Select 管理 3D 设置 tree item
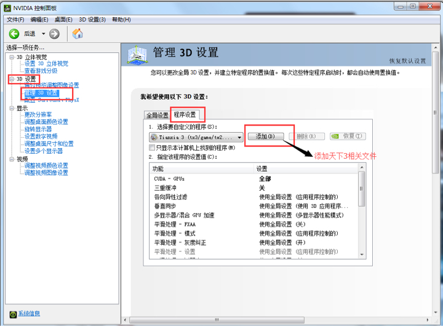The height and width of the screenshot is (326, 443). coord(41,93)
